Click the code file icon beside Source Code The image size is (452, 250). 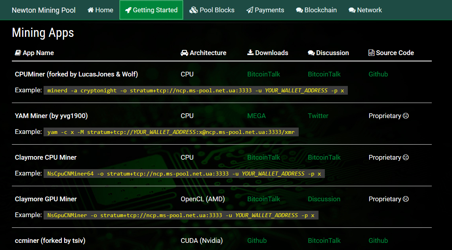[x=371, y=53]
